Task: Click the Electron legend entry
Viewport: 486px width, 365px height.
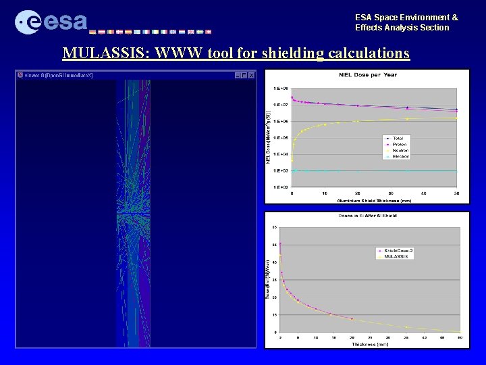Action: coord(397,156)
